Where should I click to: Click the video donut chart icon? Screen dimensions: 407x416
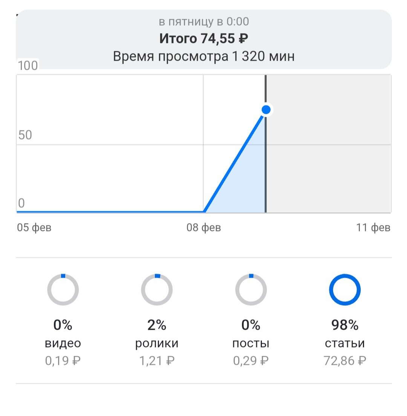[63, 290]
